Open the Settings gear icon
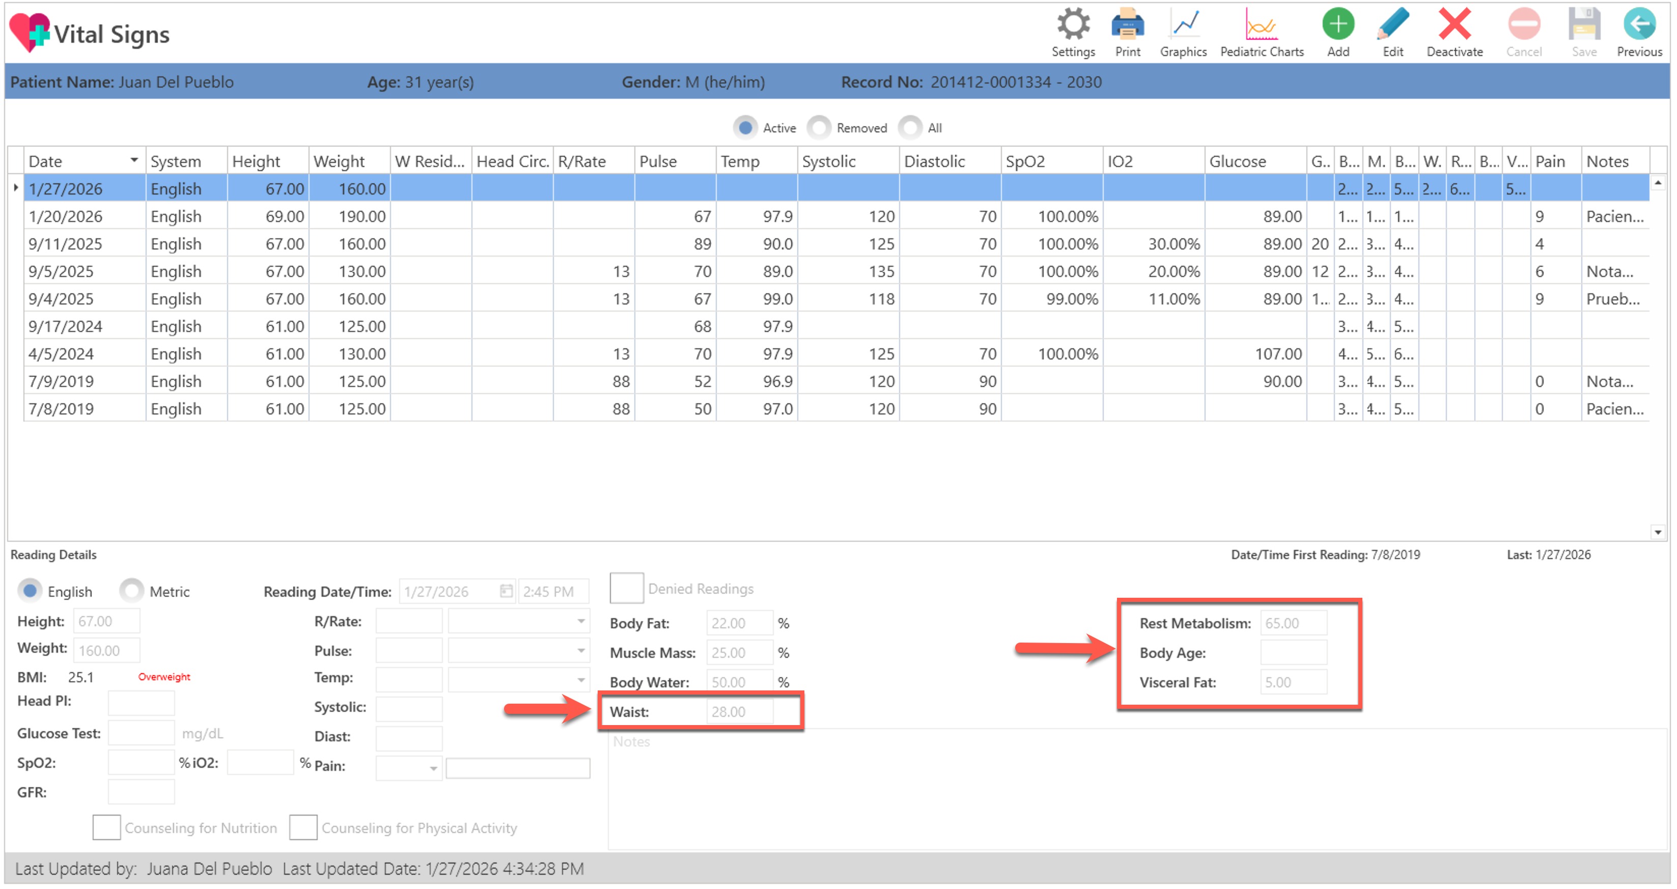 click(x=1072, y=25)
